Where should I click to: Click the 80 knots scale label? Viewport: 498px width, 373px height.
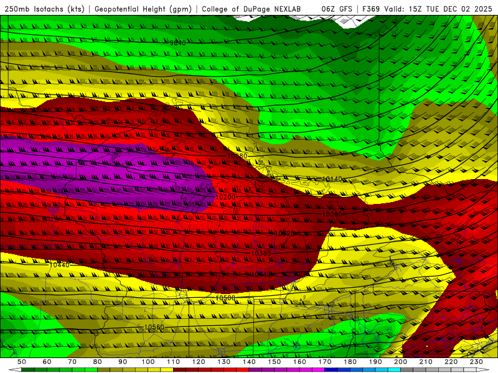[98, 362]
